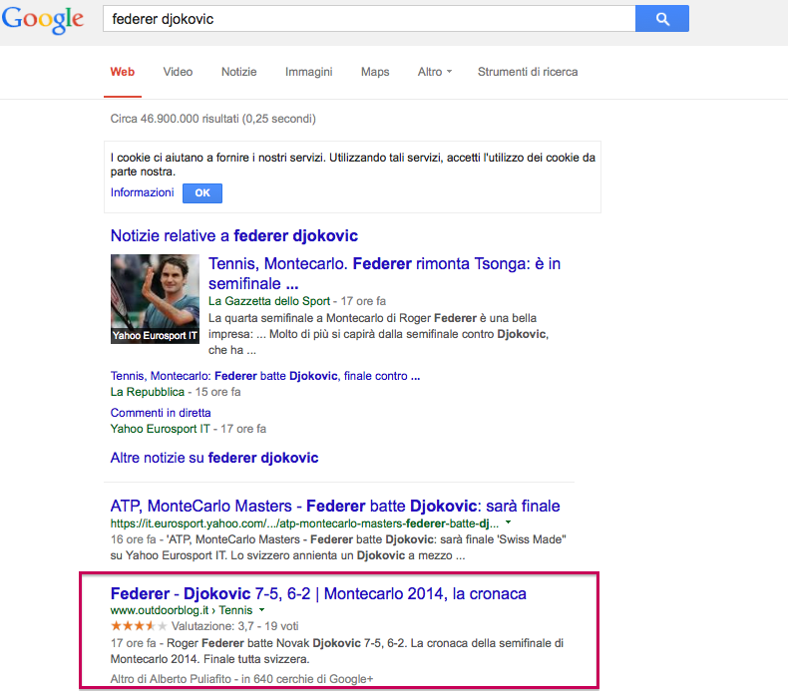788x693 pixels.
Task: Click La Repubblica source text
Action: click(x=148, y=392)
